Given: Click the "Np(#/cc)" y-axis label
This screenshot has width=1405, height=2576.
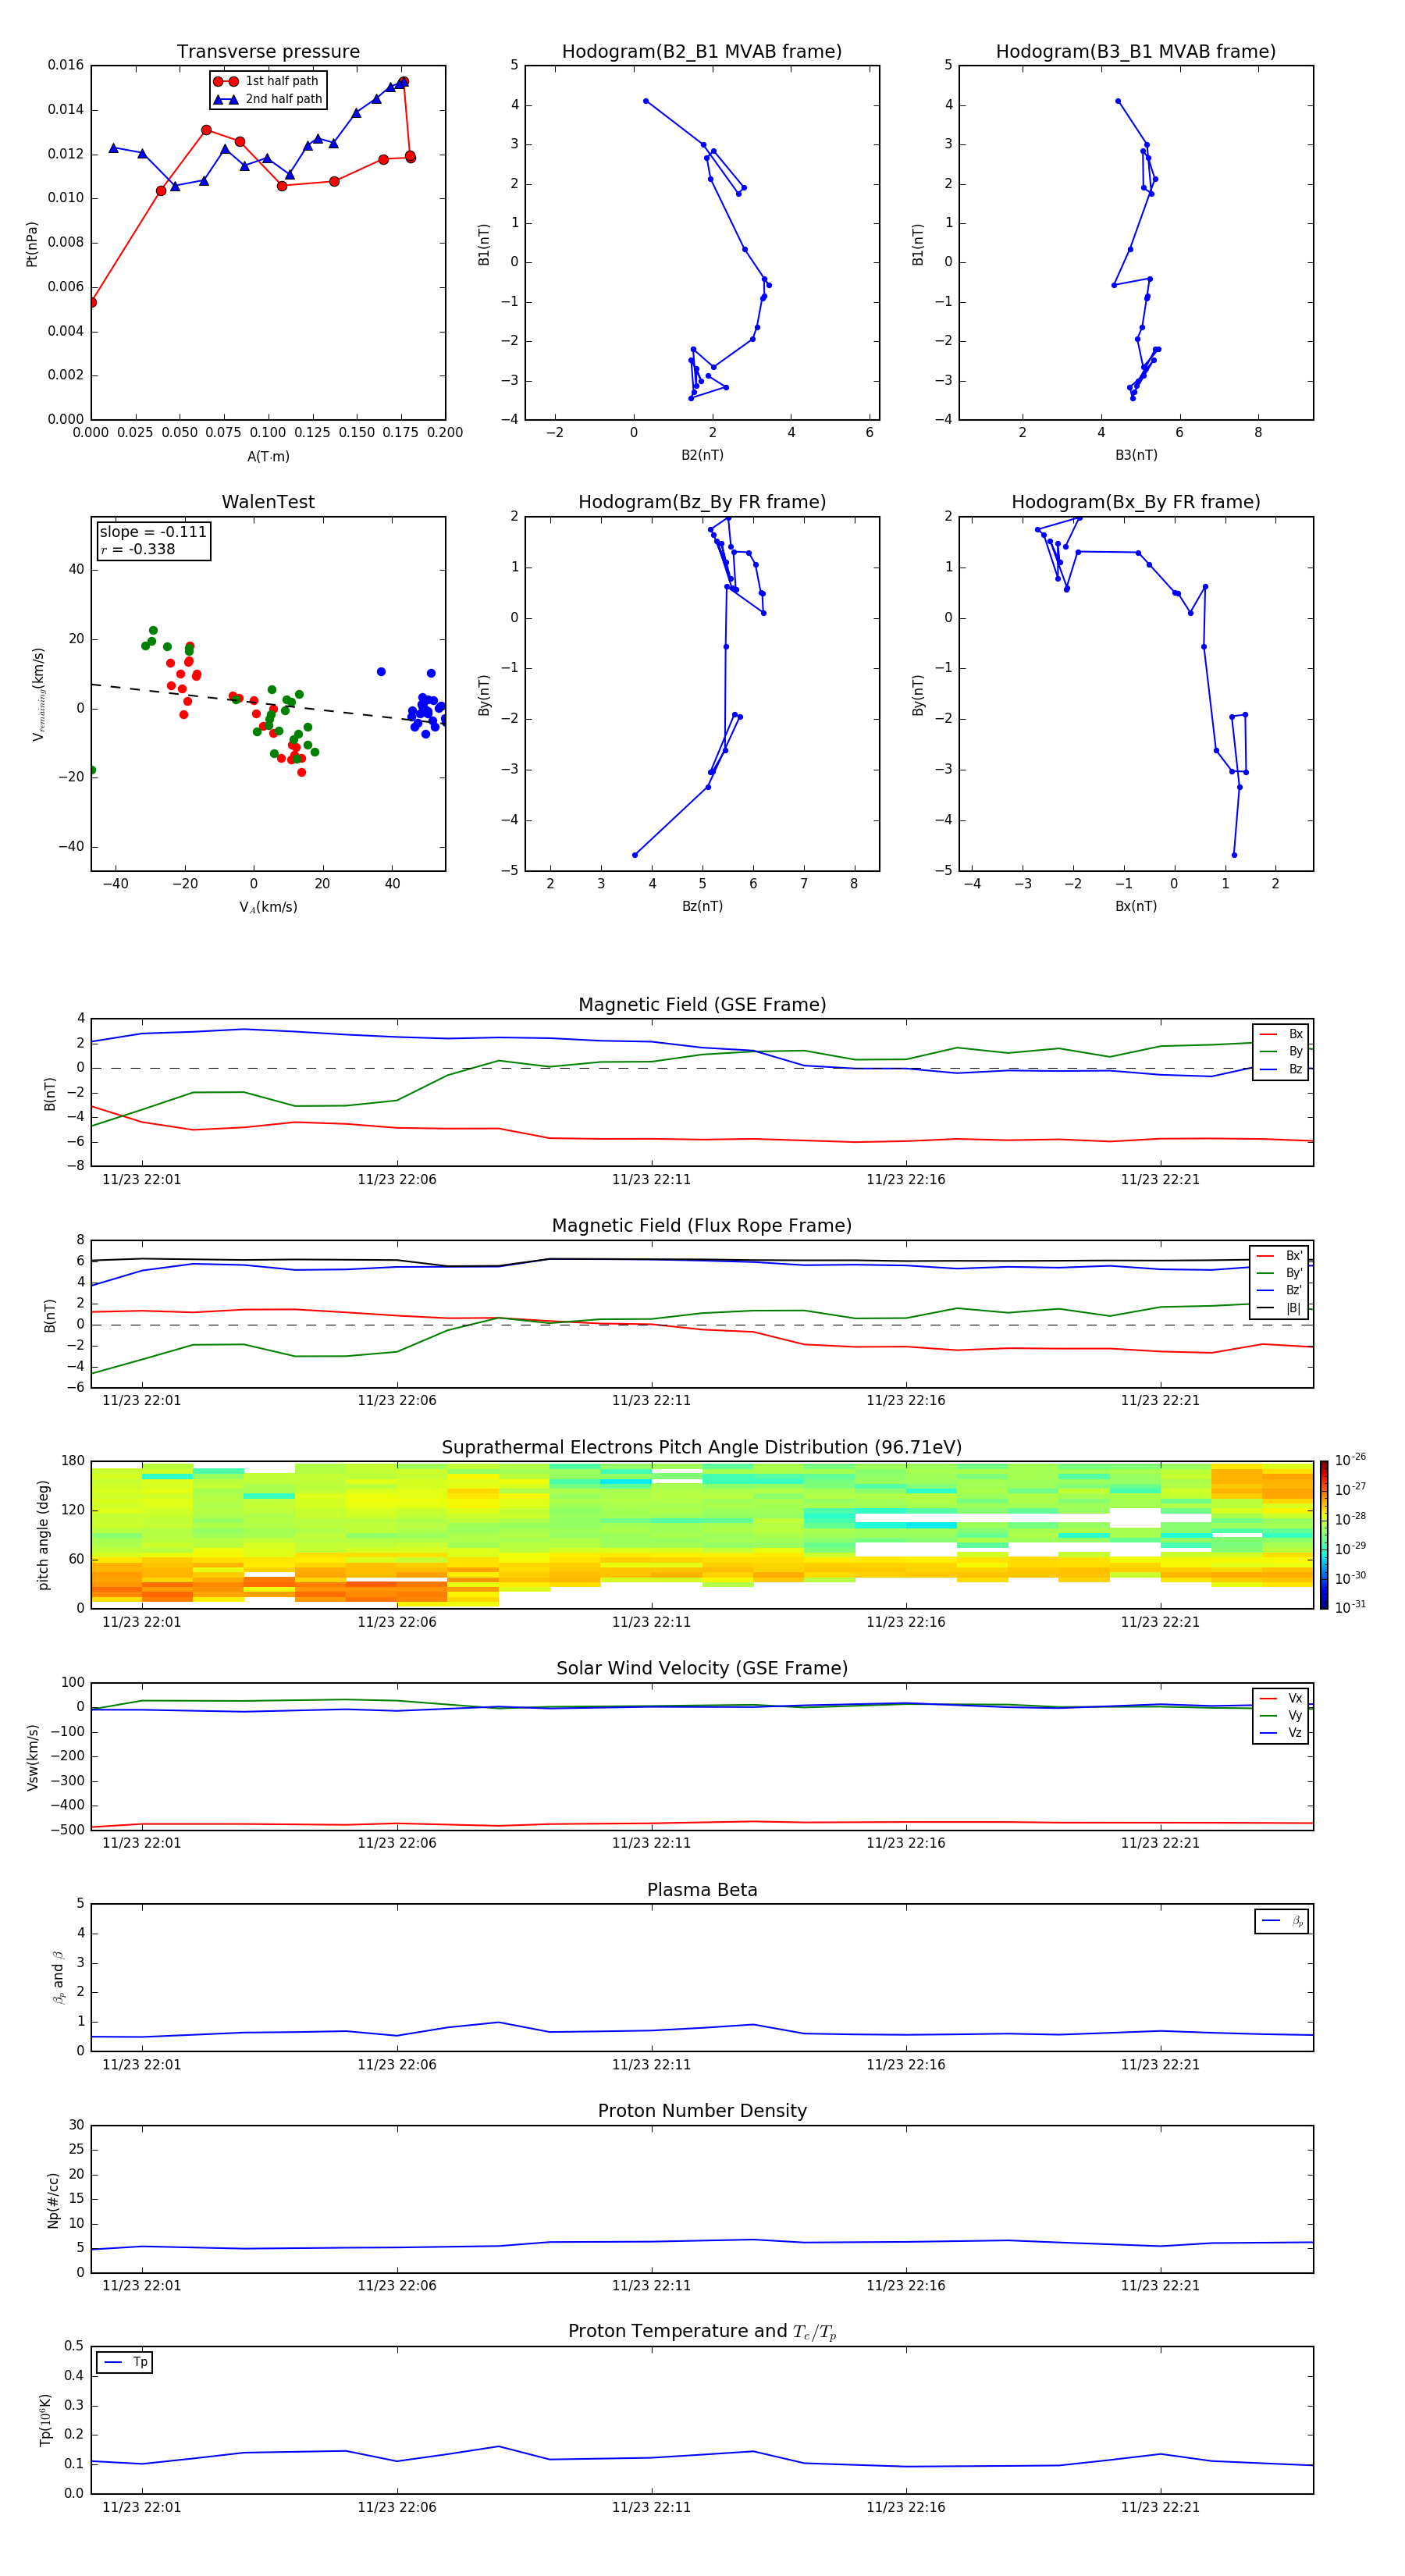Looking at the screenshot, I should click(x=53, y=2200).
